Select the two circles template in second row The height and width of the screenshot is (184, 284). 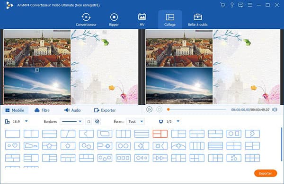123,146
